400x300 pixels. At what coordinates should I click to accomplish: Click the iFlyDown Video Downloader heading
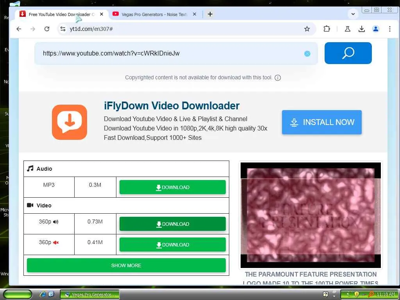click(172, 105)
